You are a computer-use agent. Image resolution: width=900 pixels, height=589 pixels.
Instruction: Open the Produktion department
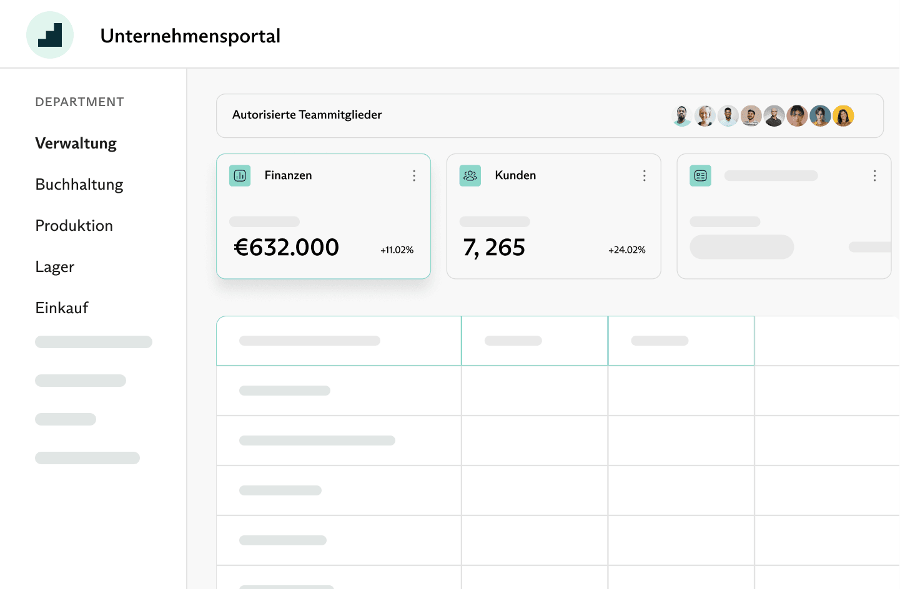point(74,226)
